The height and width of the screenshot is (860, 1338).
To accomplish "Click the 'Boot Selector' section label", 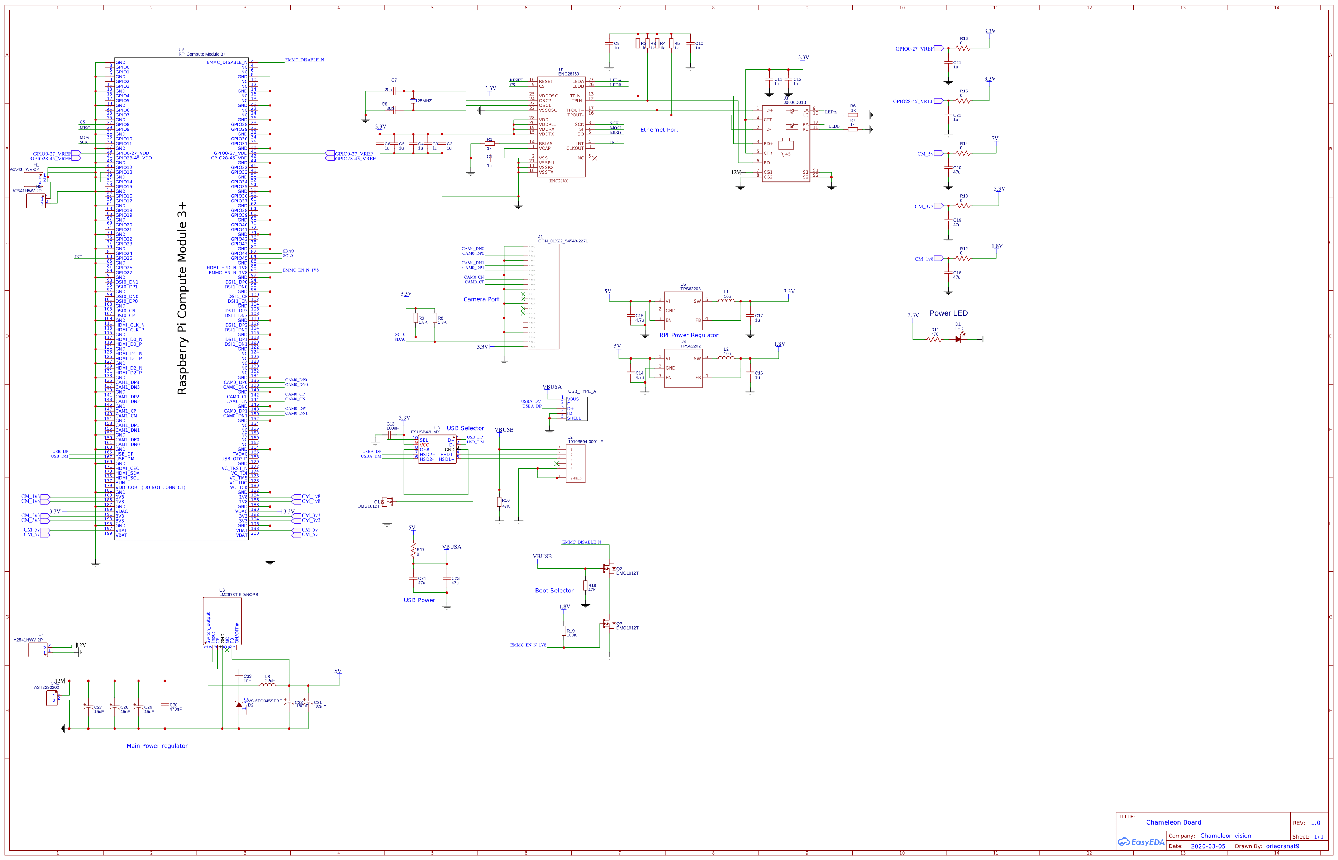I will [x=554, y=590].
